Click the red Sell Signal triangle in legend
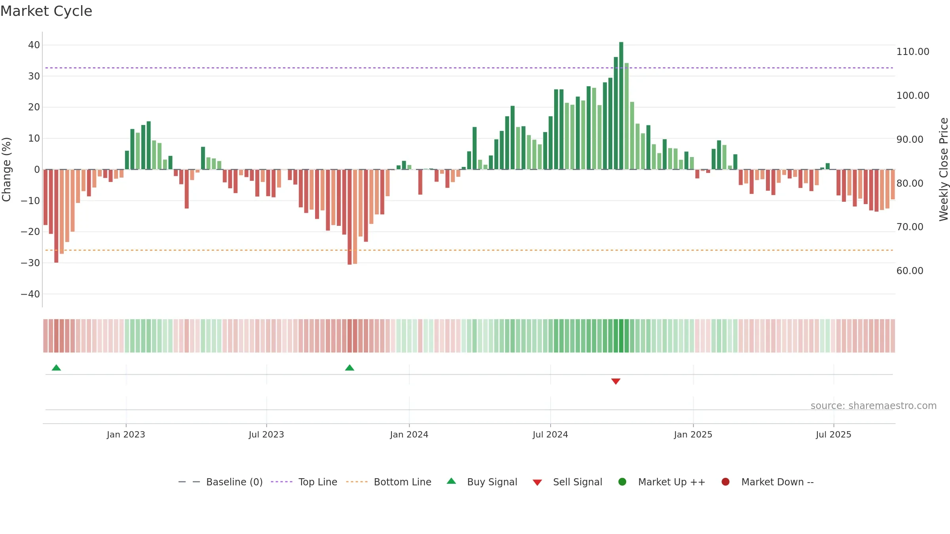Viewport: 950px width, 534px height. 537,483
